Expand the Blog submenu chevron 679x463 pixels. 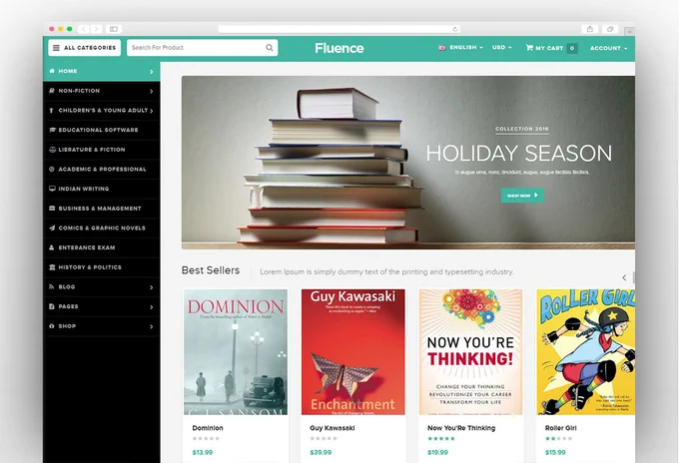(151, 287)
